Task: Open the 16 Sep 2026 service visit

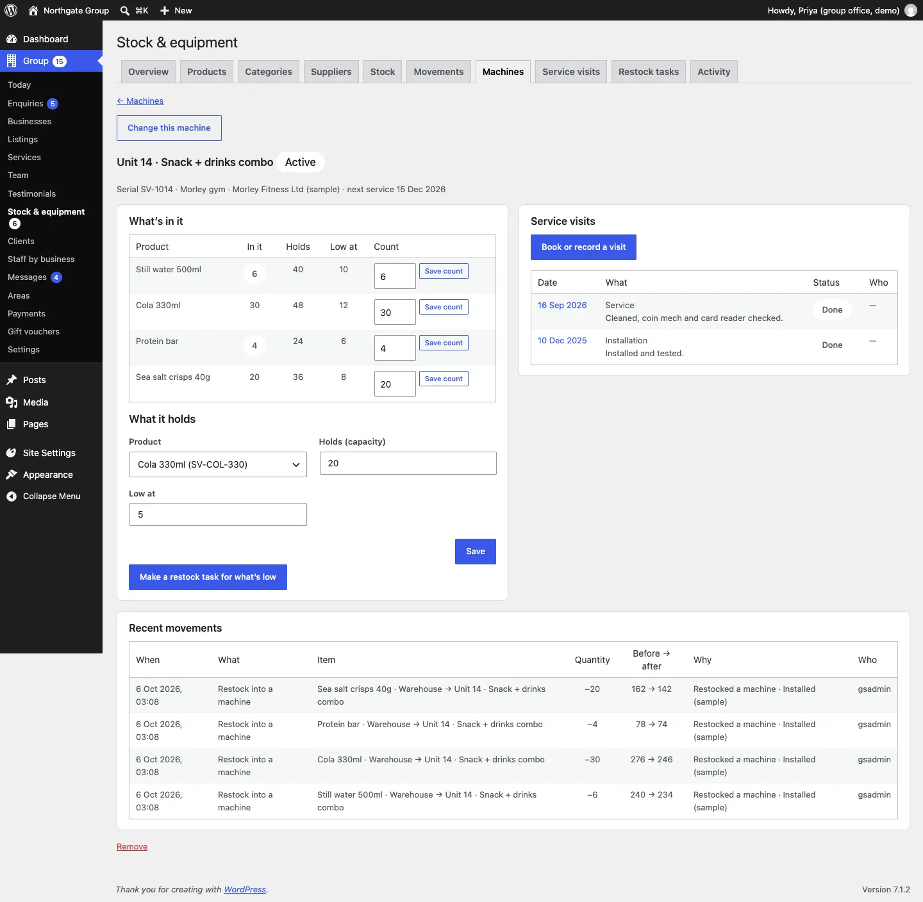Action: point(562,306)
